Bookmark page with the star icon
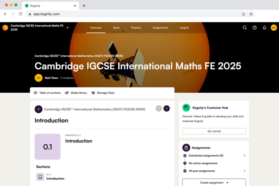279x186 pixels. point(251,14)
